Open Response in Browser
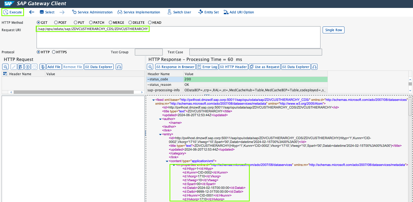This screenshot has height=202, width=413. [175, 67]
